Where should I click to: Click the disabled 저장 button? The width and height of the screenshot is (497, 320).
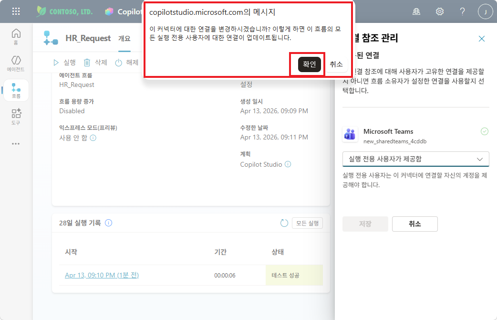pyautogui.click(x=365, y=224)
